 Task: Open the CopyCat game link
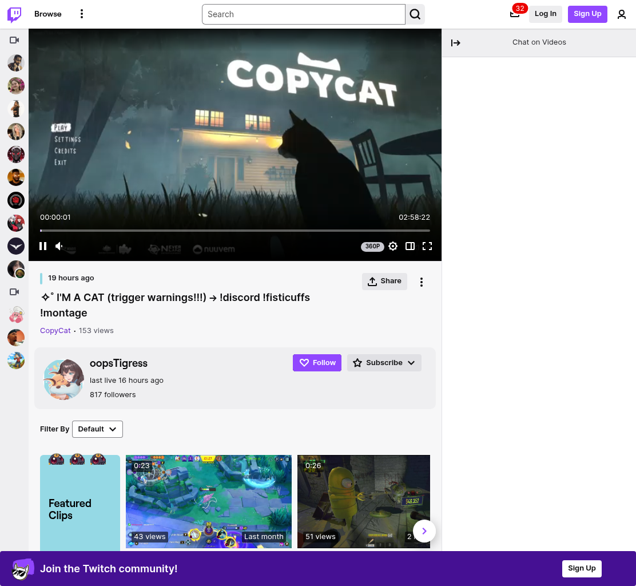tap(55, 330)
